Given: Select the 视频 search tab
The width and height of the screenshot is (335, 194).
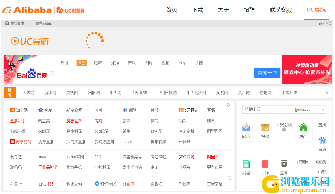Looking at the screenshot, I should (166, 63).
